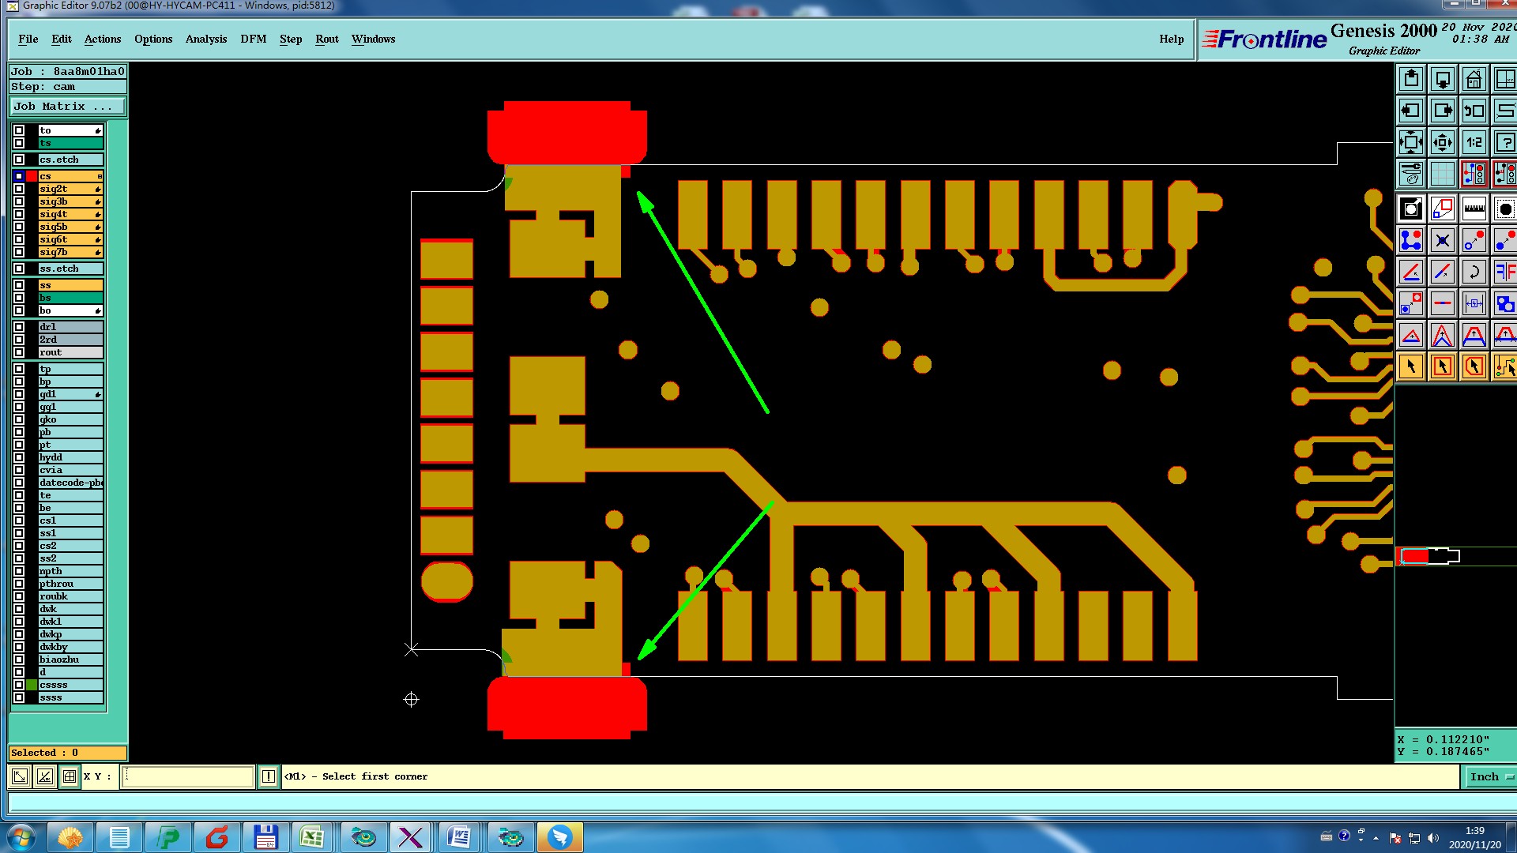Enable visibility checkbox for rout layer
The image size is (1517, 853).
[x=19, y=352]
